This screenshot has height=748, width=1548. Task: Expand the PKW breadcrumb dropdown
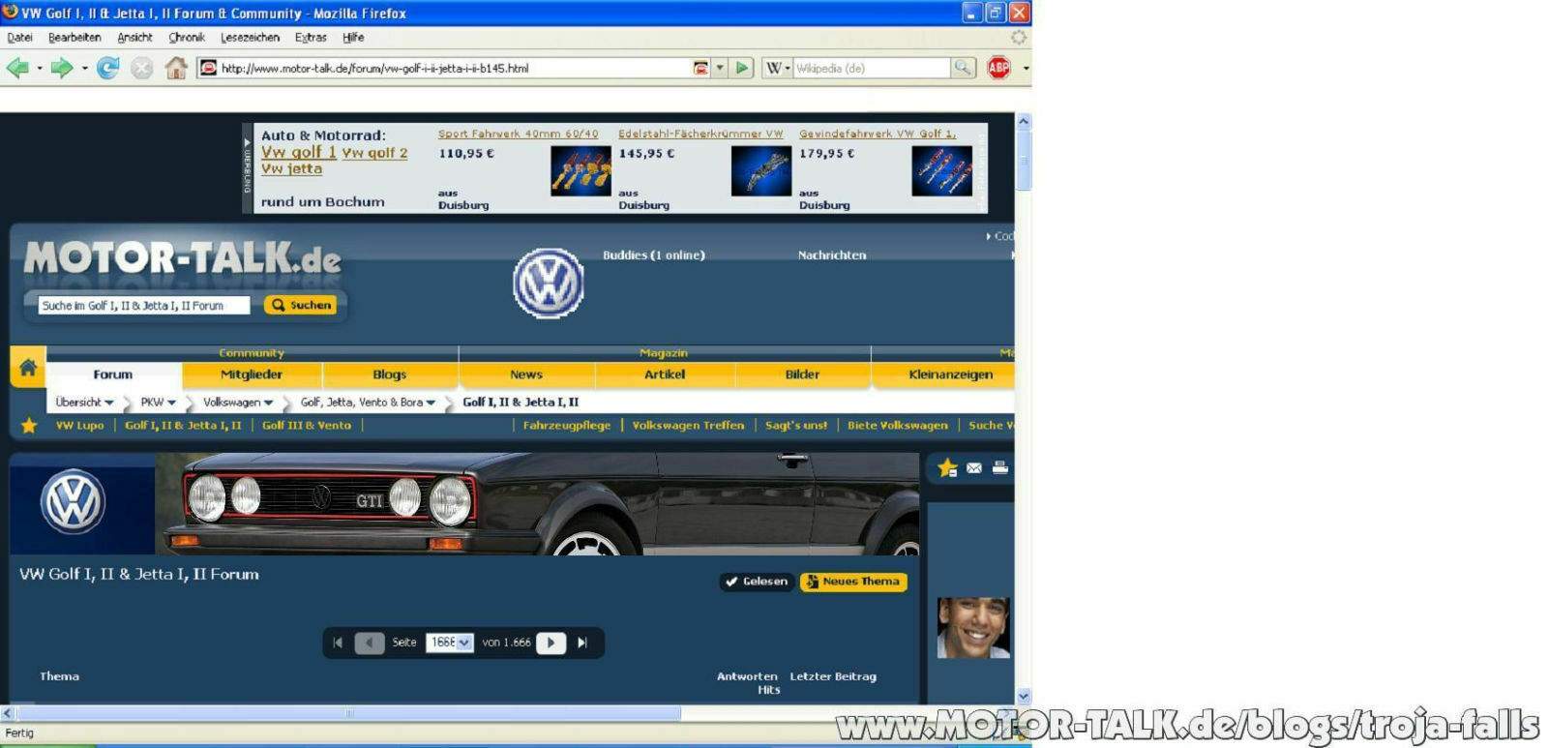171,403
